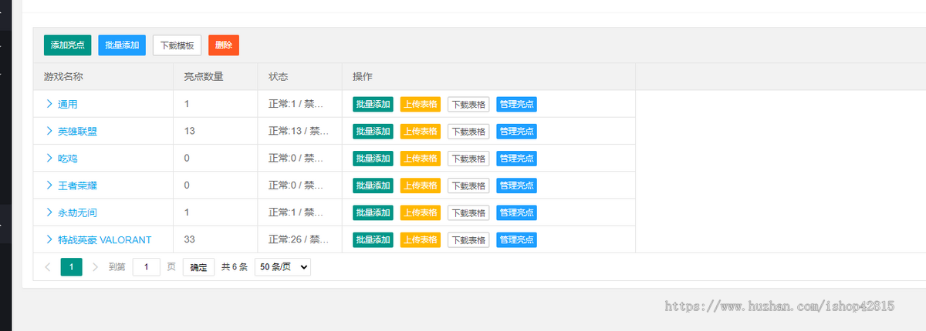The width and height of the screenshot is (926, 331).
Task: Open the 吃鸡 game name link
Action: [68, 158]
